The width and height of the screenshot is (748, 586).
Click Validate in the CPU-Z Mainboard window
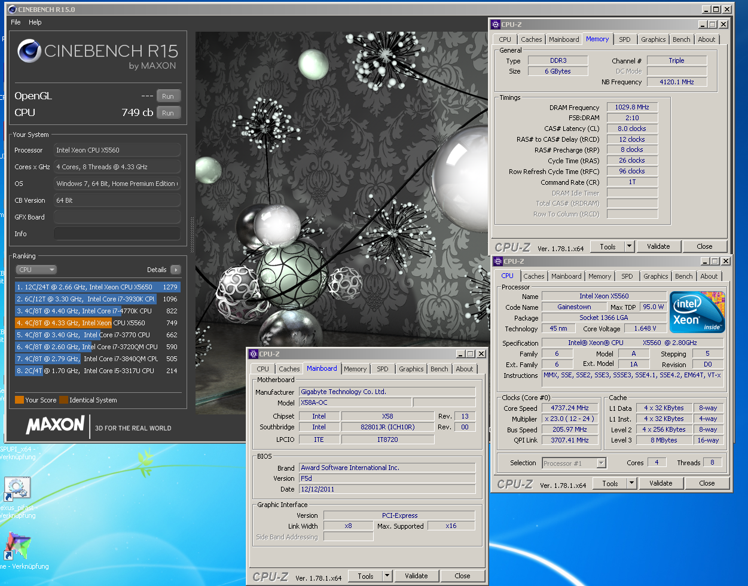pos(416,576)
